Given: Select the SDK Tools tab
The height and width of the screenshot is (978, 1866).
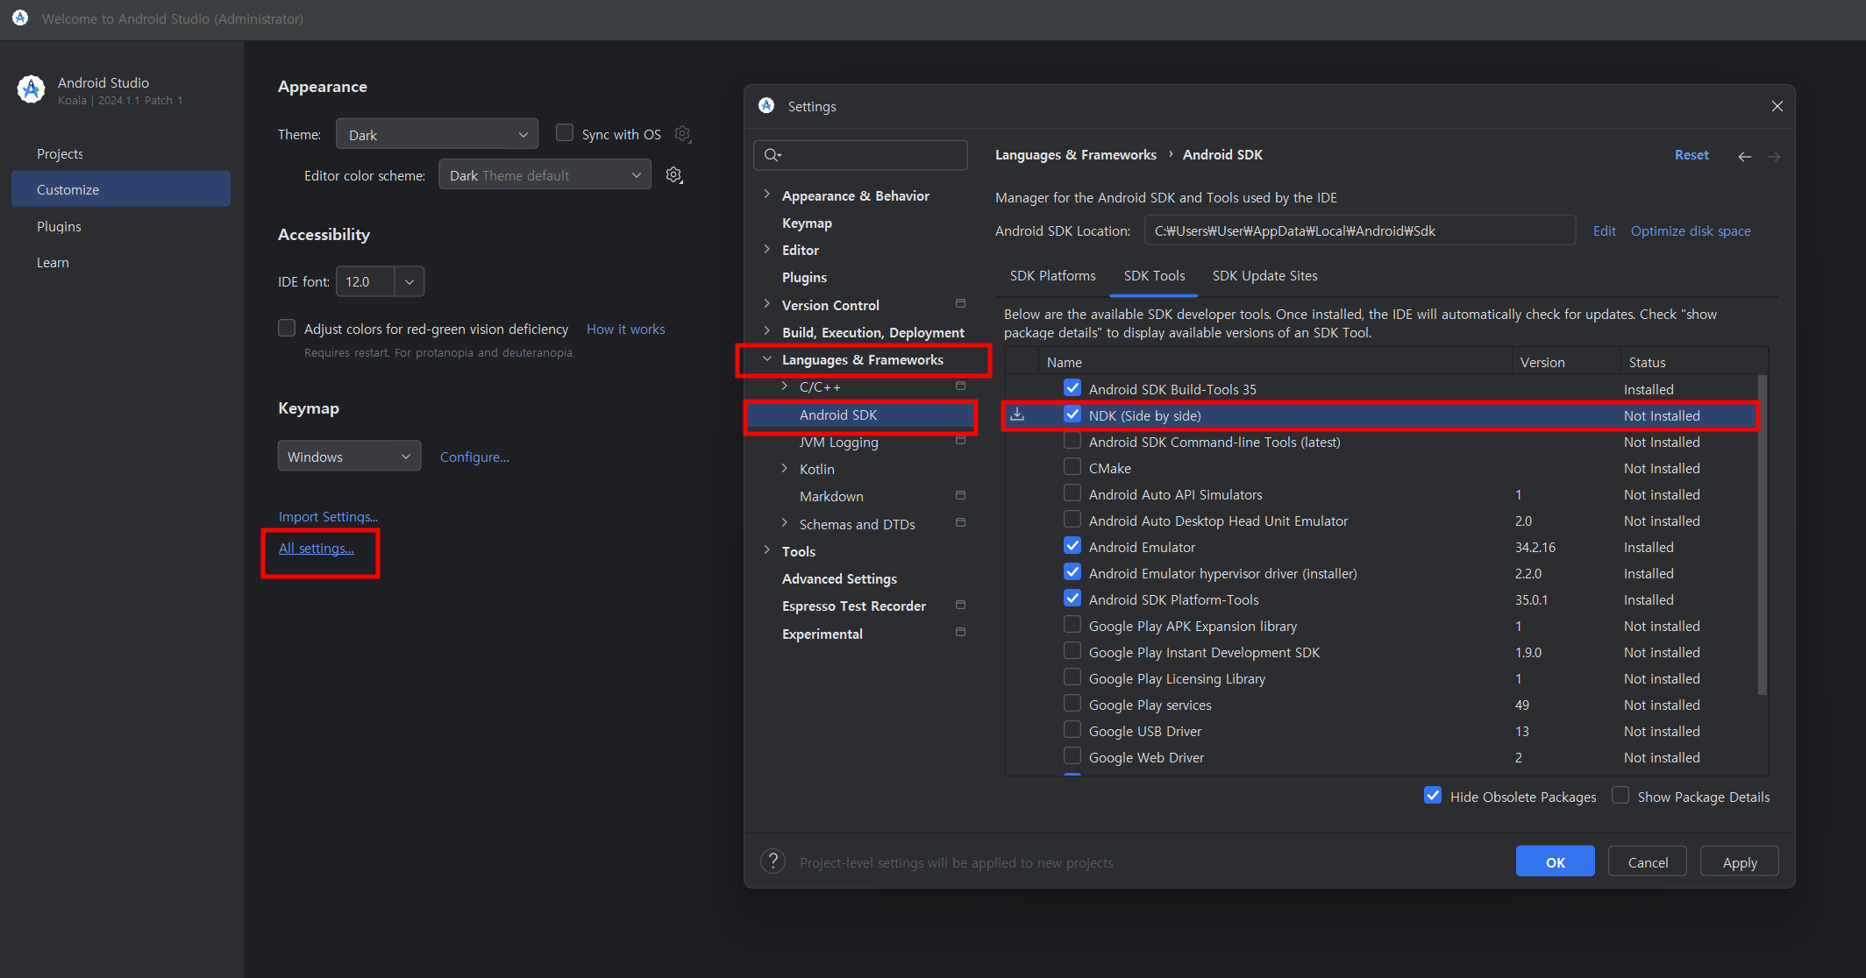Looking at the screenshot, I should pyautogui.click(x=1154, y=275).
